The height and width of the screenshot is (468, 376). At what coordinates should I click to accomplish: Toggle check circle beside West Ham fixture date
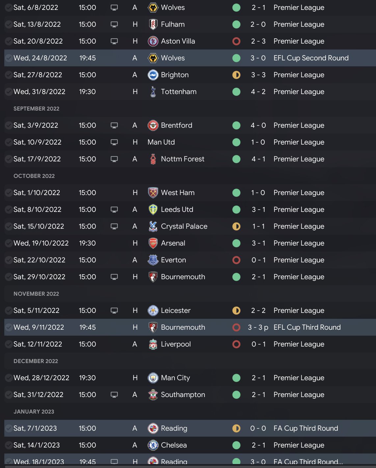point(9,193)
